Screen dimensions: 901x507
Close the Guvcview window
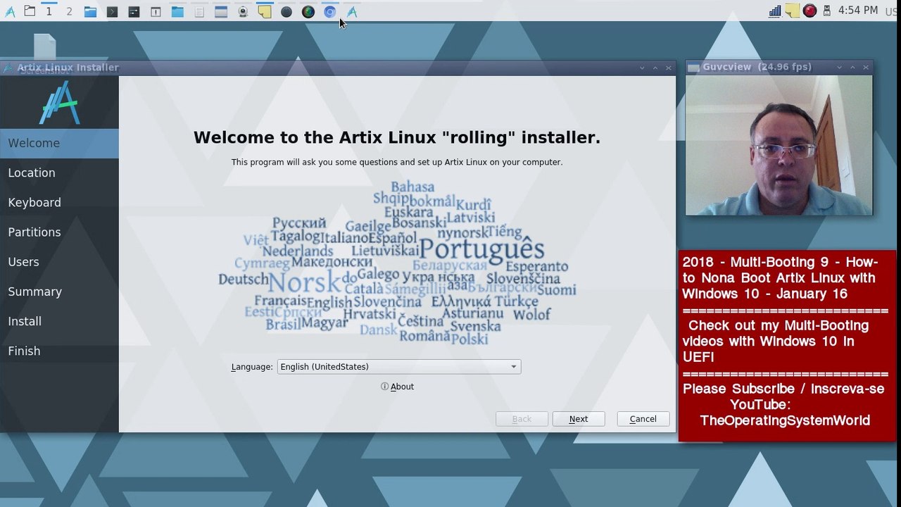(866, 68)
